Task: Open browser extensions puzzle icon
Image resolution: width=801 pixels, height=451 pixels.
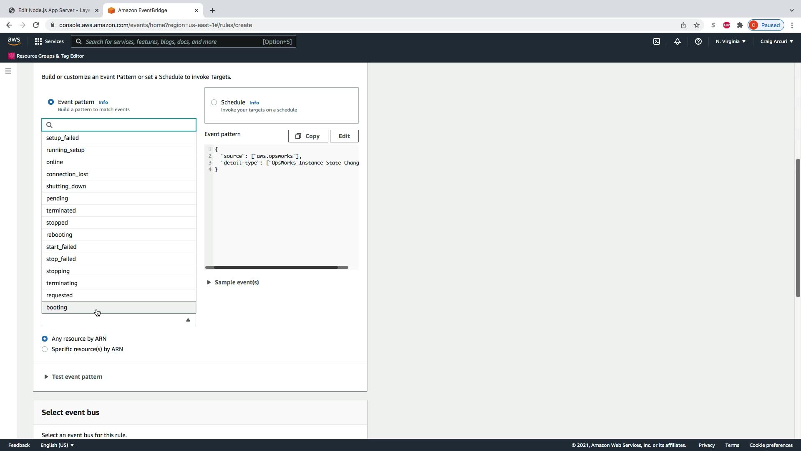Action: click(740, 25)
